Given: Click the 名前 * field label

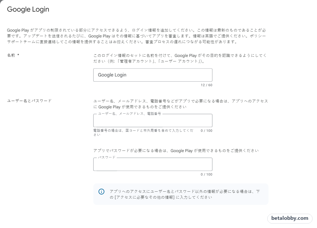Looking at the screenshot, I should point(13,56).
